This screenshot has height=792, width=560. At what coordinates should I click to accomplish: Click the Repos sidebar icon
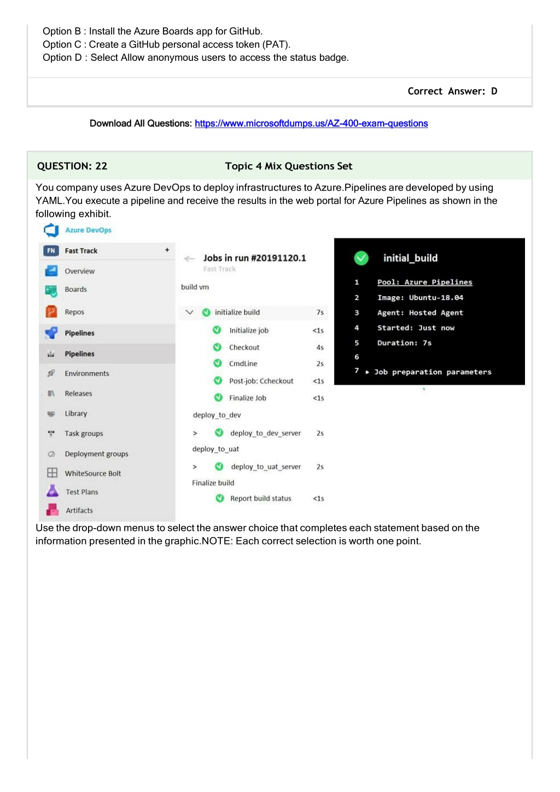click(x=51, y=312)
